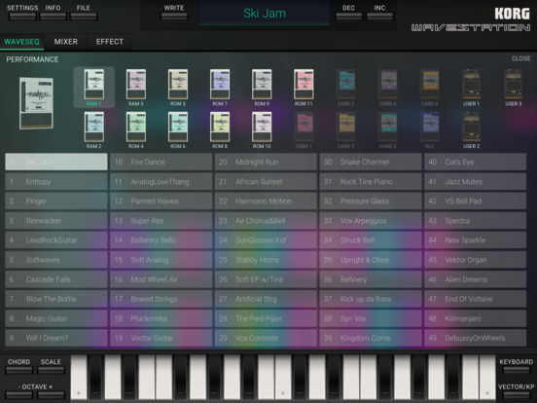Click the large current-bank card thumbnail

pyautogui.click(x=36, y=103)
